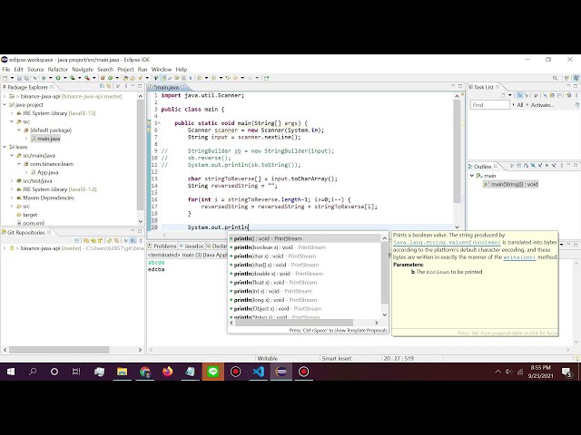Maximize the Package Explorer view

(x=140, y=86)
